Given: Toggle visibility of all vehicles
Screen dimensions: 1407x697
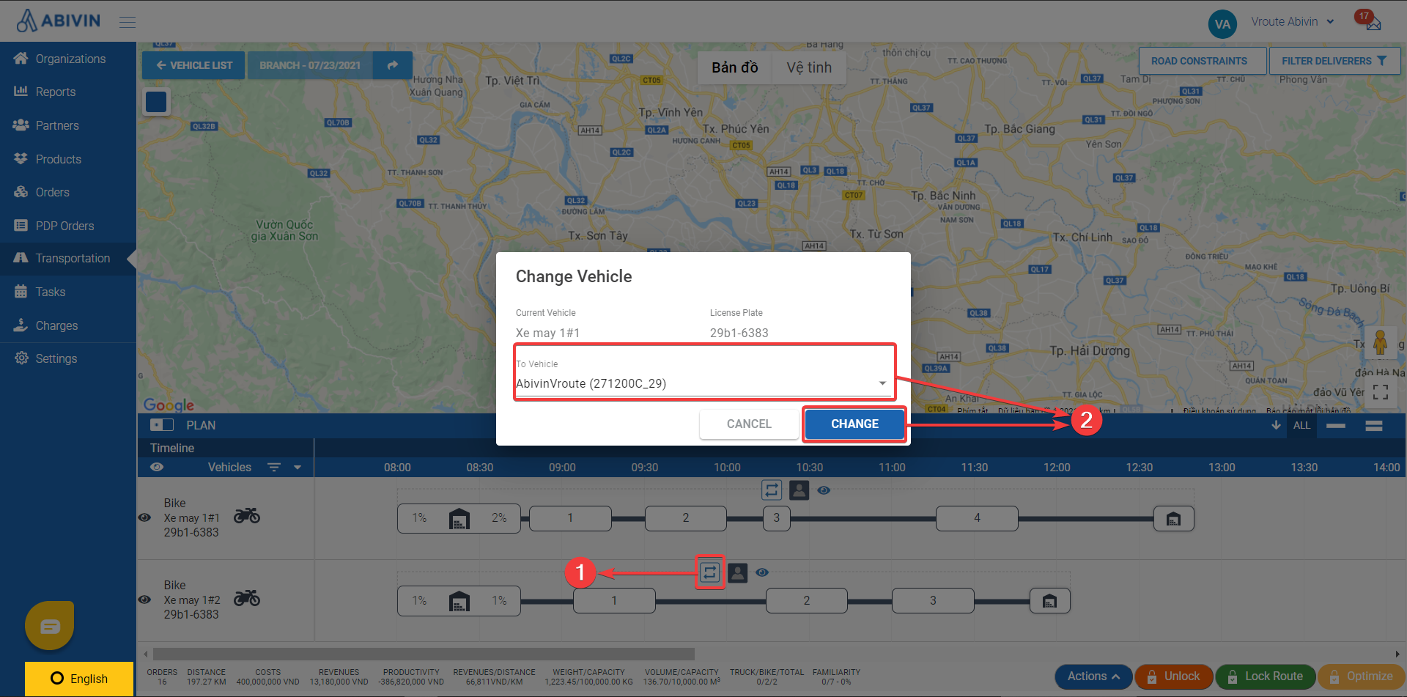Looking at the screenshot, I should coord(157,467).
